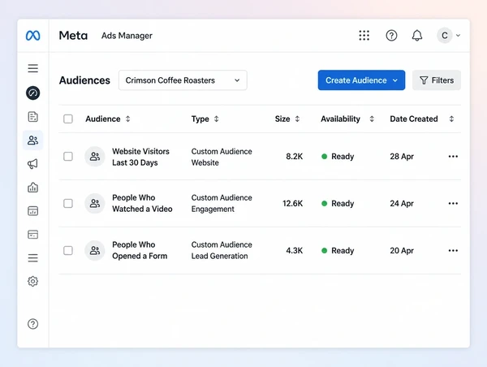487x367 pixels.
Task: Select the Audiences people icon in sidebar
Action: (x=33, y=140)
